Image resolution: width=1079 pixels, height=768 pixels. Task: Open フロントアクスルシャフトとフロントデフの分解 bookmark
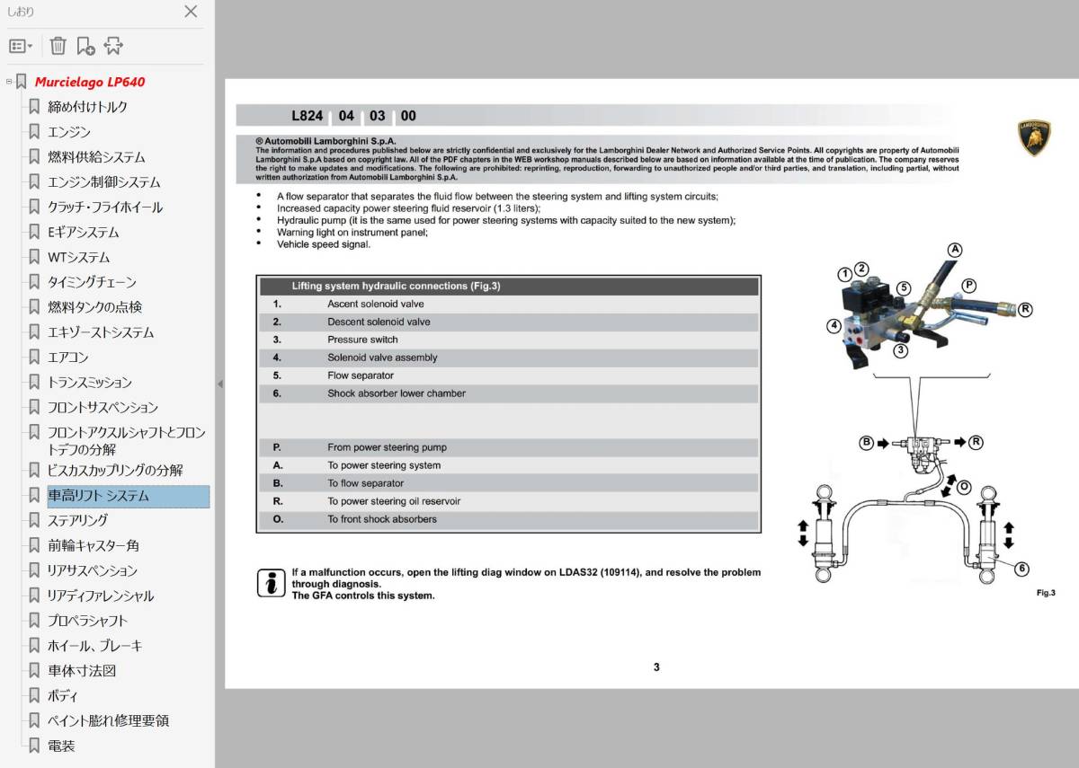[x=127, y=441]
